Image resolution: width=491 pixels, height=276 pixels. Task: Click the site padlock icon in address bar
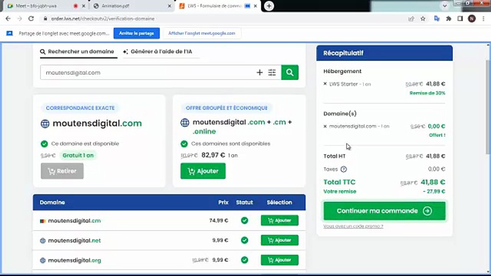(x=45, y=18)
